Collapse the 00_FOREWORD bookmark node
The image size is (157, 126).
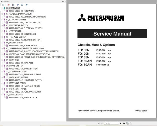[2, 8]
